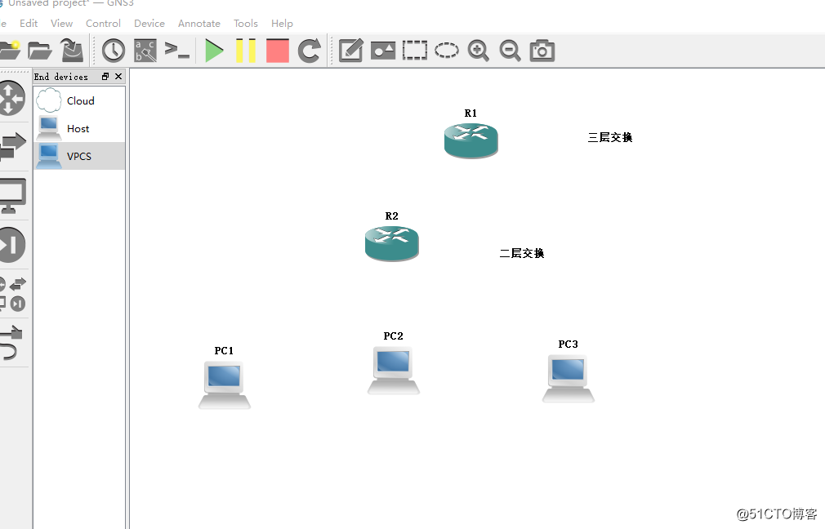Select the add a link cable tool
Viewport: 825px width, 529px height.
coord(11,343)
